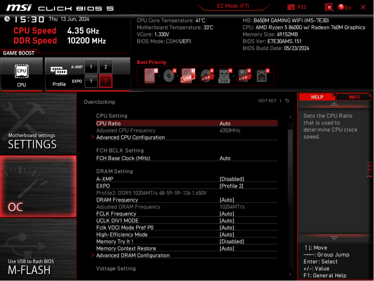The width and height of the screenshot is (374, 281).
Task: Open Memory Context Restore [Auto] setting
Action: [187, 248]
